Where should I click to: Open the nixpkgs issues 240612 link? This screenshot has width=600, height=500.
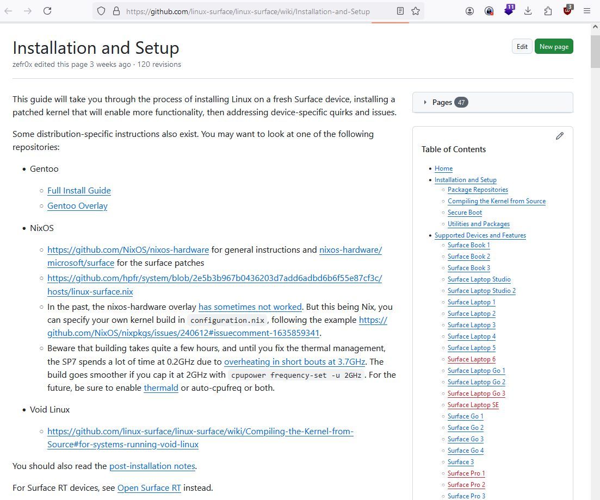[x=183, y=333]
